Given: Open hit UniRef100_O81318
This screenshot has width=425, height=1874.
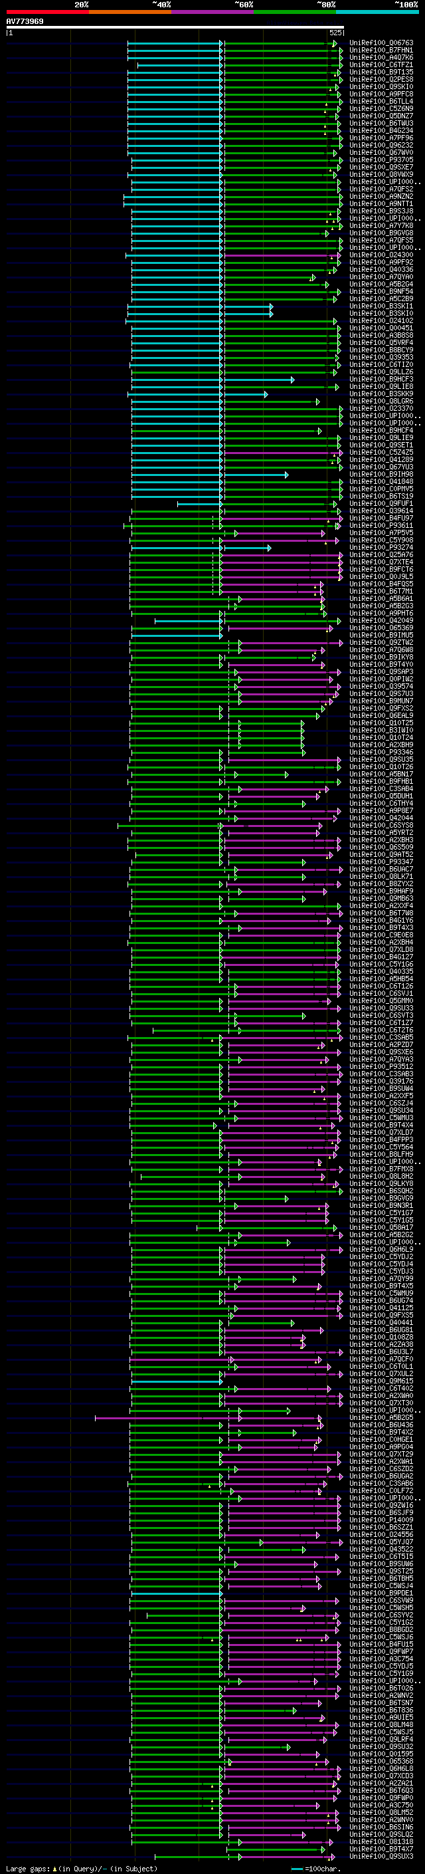Looking at the screenshot, I should point(381,1841).
